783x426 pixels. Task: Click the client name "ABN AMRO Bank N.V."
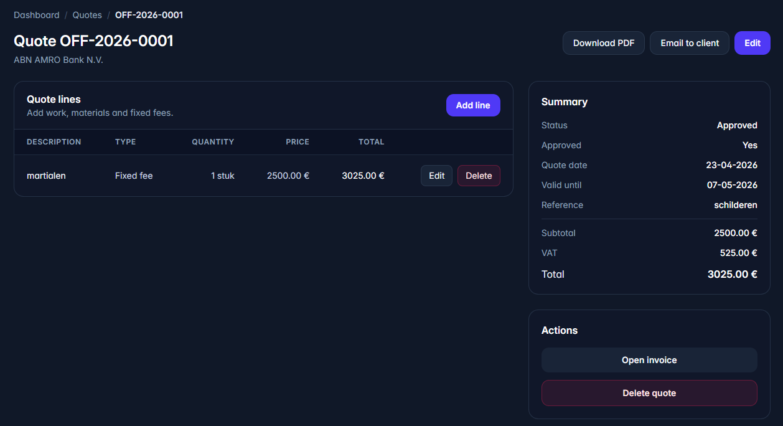click(59, 60)
